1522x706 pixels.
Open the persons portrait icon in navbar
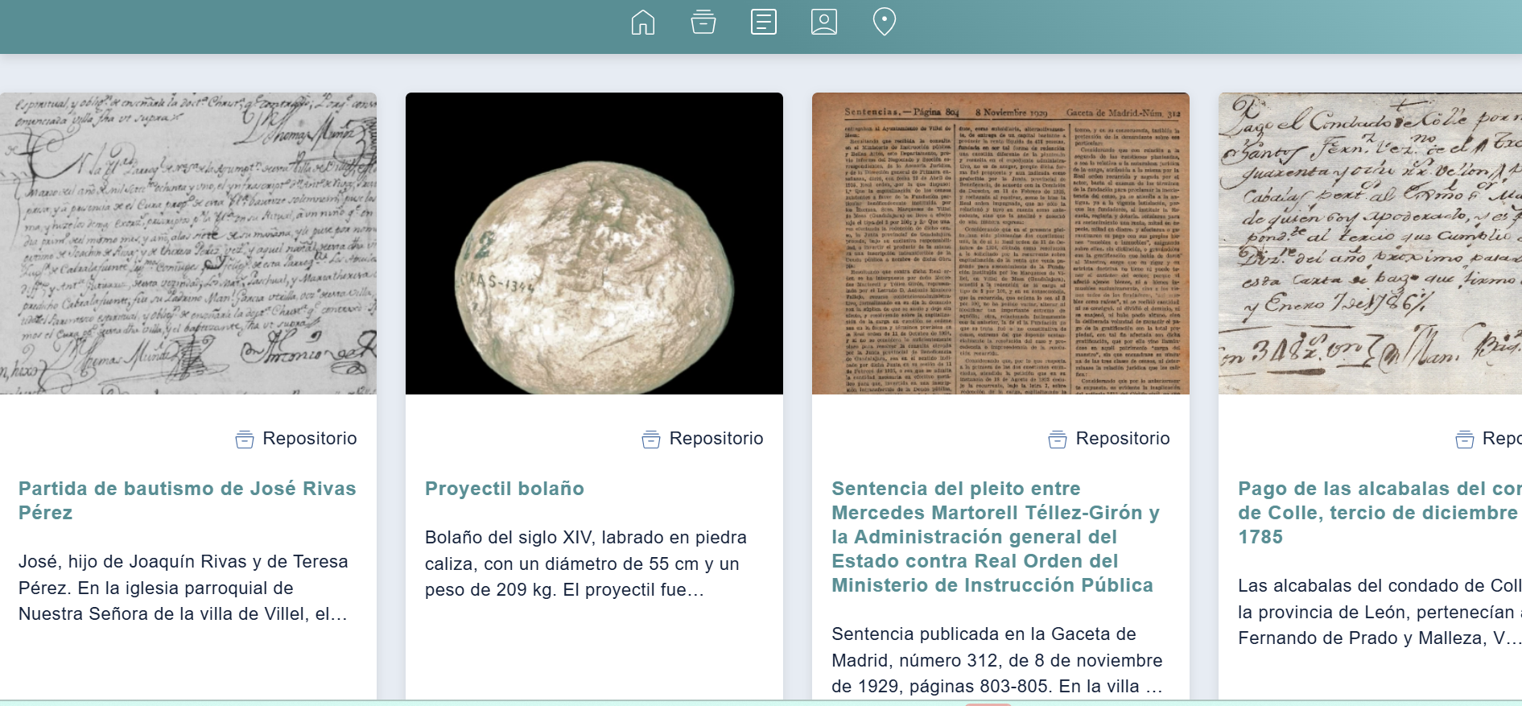pos(823,22)
